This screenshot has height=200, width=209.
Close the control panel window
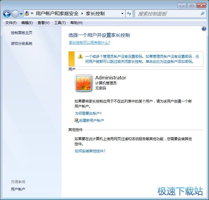point(201,6)
